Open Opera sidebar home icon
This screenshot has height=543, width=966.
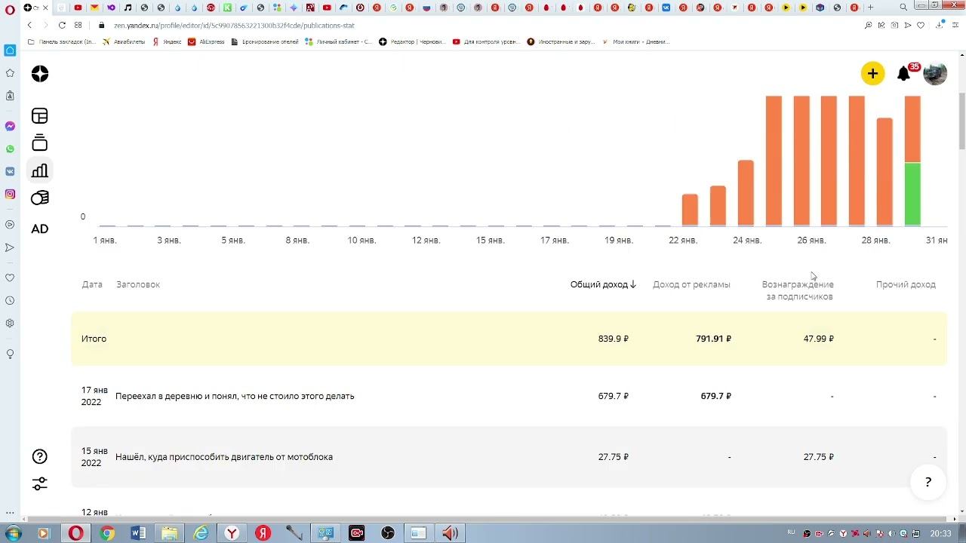(10, 51)
